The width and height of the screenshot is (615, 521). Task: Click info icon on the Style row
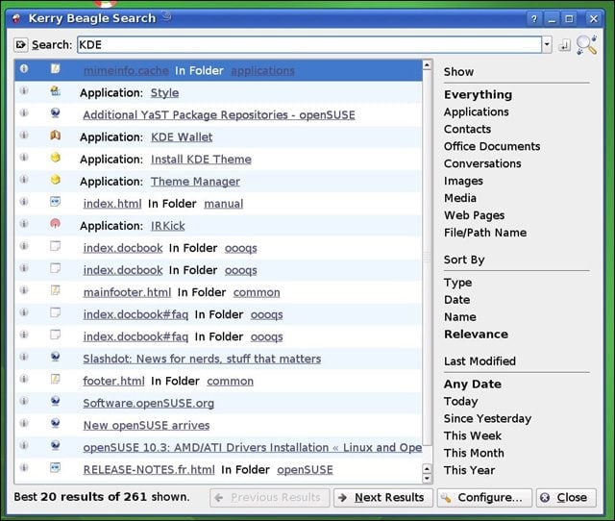[24, 91]
